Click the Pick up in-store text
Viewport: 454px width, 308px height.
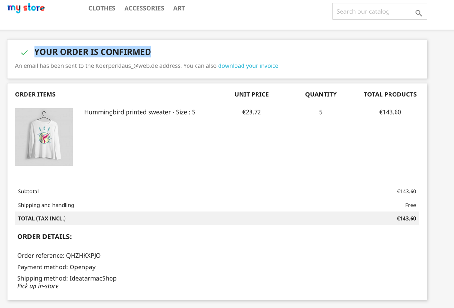pos(38,286)
